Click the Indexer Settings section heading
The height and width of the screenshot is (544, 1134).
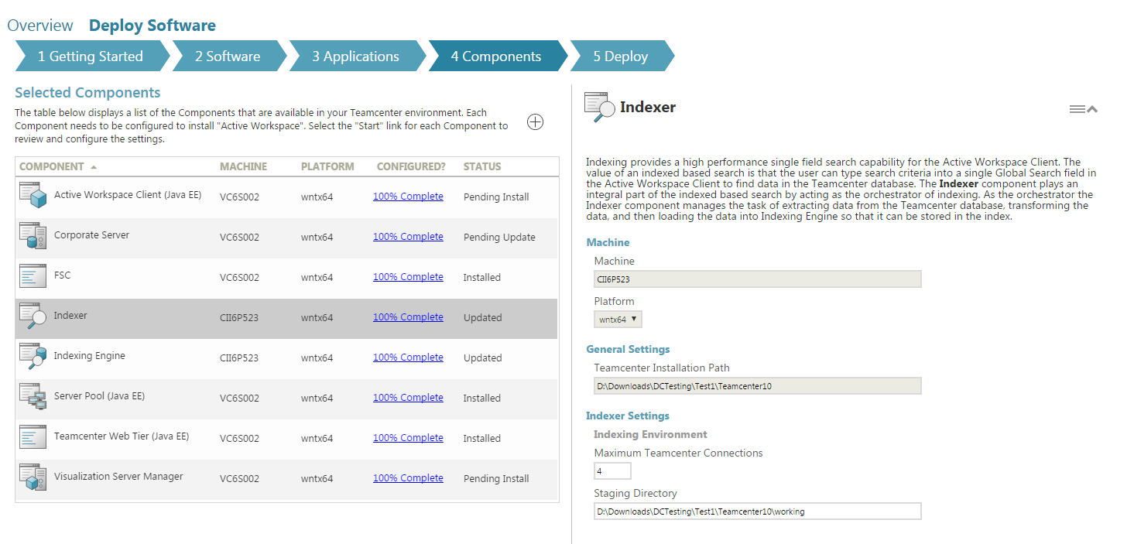tap(628, 416)
